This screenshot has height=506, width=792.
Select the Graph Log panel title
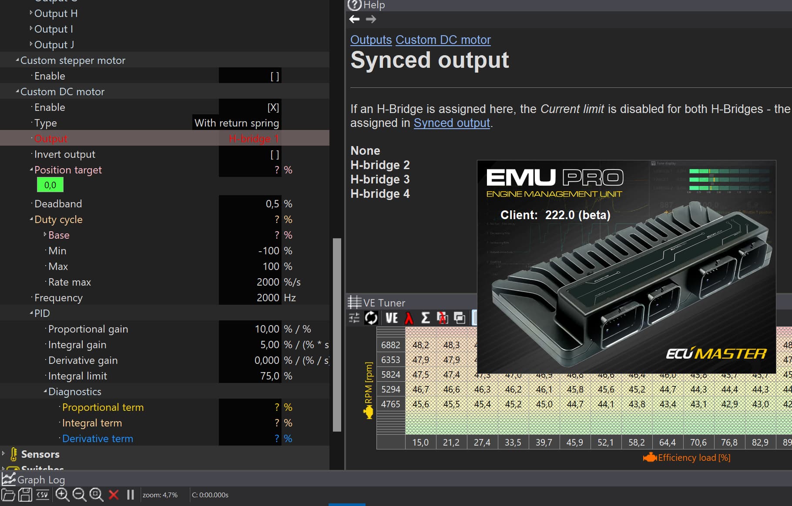41,479
